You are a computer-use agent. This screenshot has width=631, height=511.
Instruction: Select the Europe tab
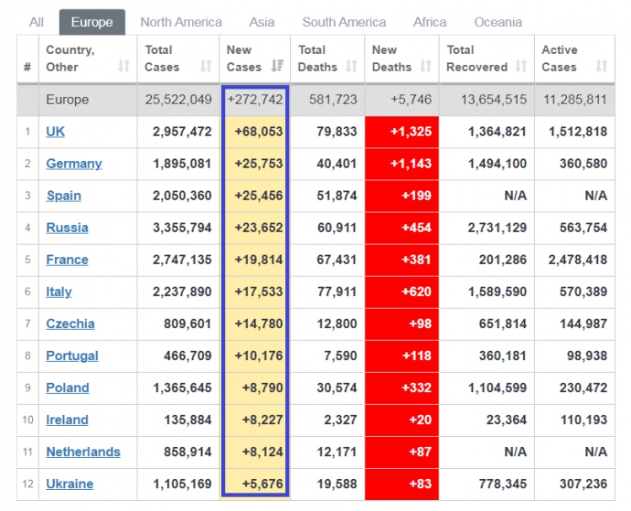[91, 22]
